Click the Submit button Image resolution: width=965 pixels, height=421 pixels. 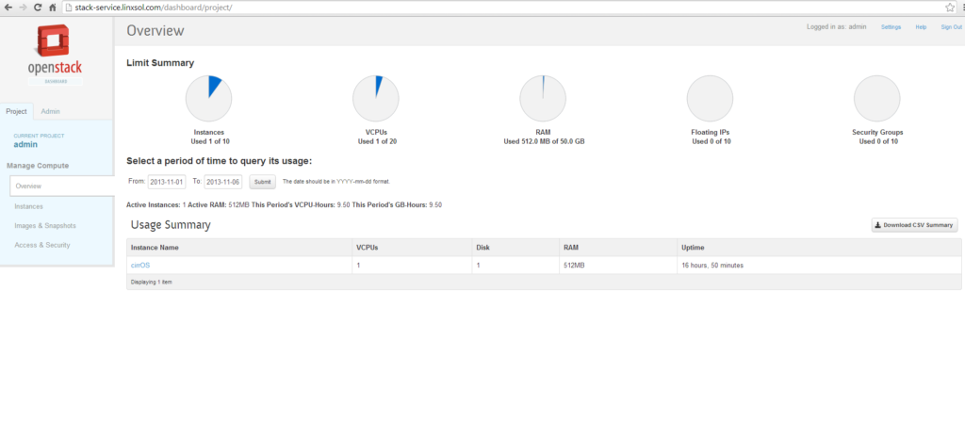262,182
